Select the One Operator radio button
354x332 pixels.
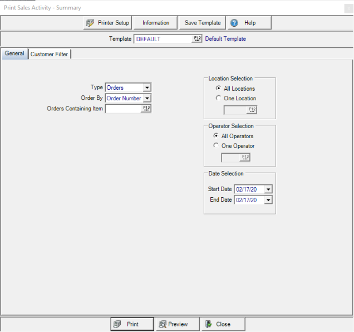click(216, 146)
